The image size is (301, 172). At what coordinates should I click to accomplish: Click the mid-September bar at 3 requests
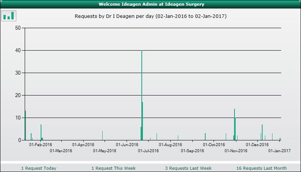pos(205,137)
